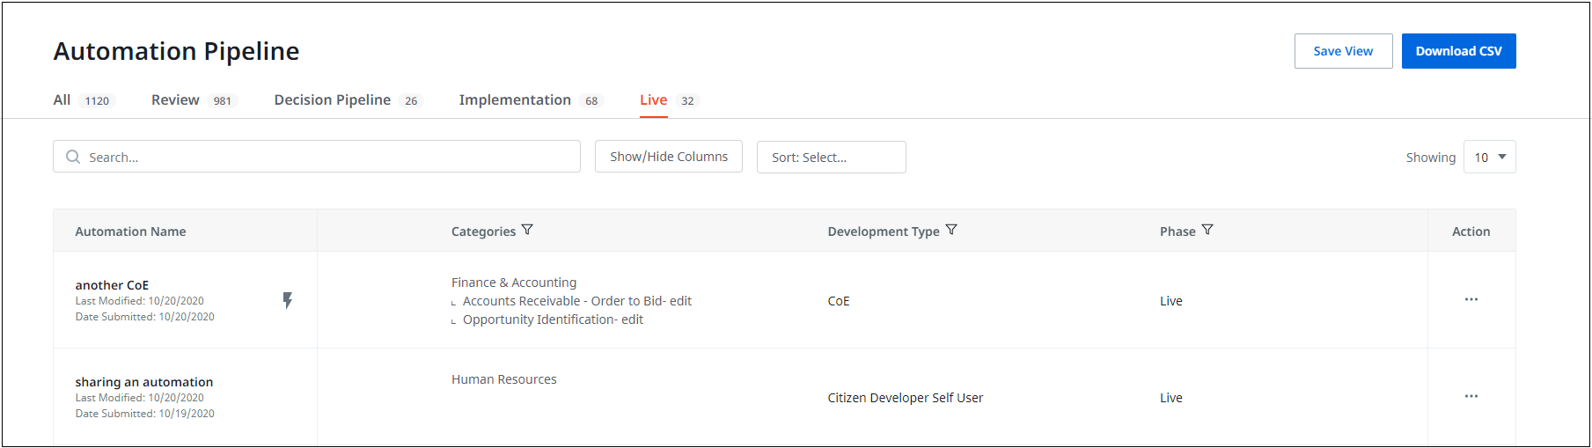
Task: Click the Save View button
Action: pos(1343,51)
